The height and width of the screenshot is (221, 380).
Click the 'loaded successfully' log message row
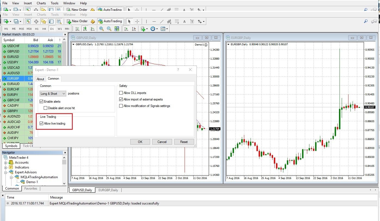pyautogui.click(x=192, y=203)
